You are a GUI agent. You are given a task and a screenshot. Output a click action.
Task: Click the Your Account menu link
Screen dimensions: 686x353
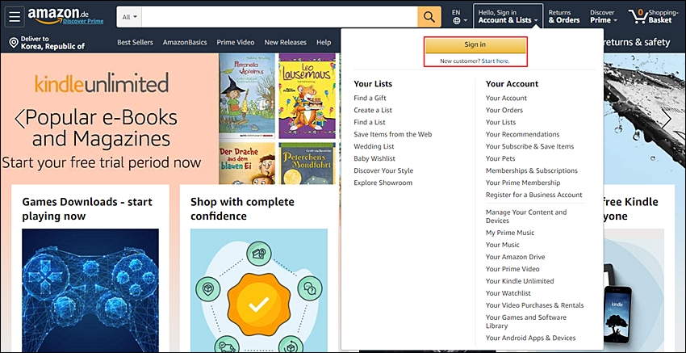506,98
